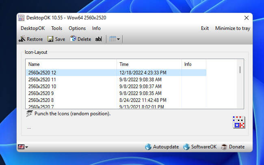Open the Info menu

pyautogui.click(x=96, y=28)
